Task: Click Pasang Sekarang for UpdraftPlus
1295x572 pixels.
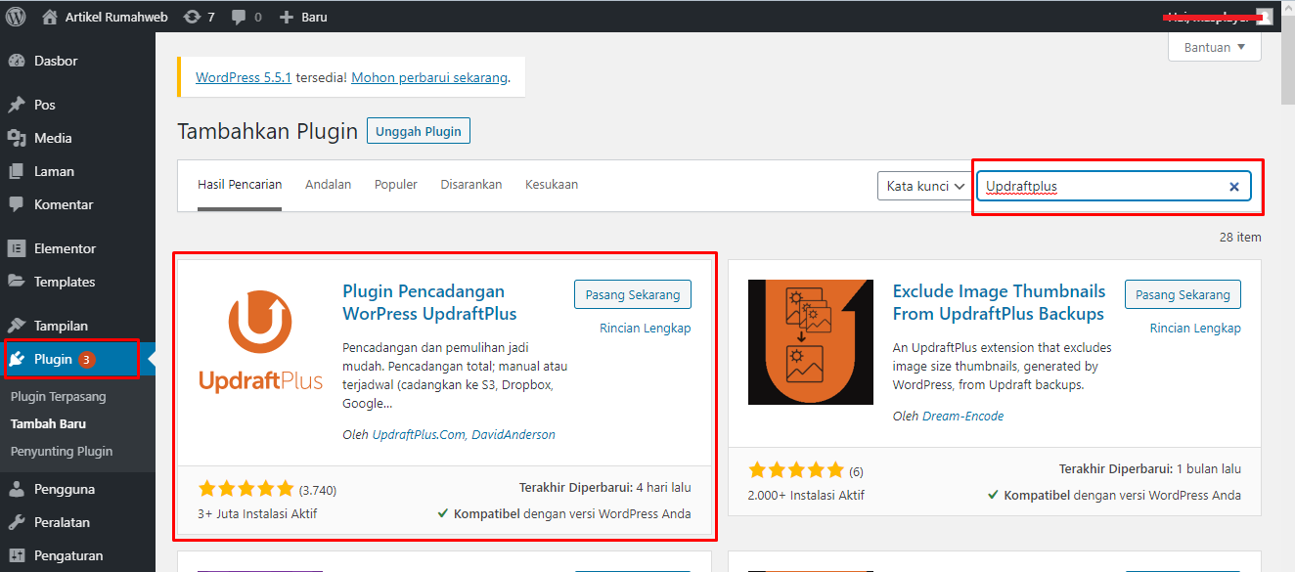Action: [632, 293]
